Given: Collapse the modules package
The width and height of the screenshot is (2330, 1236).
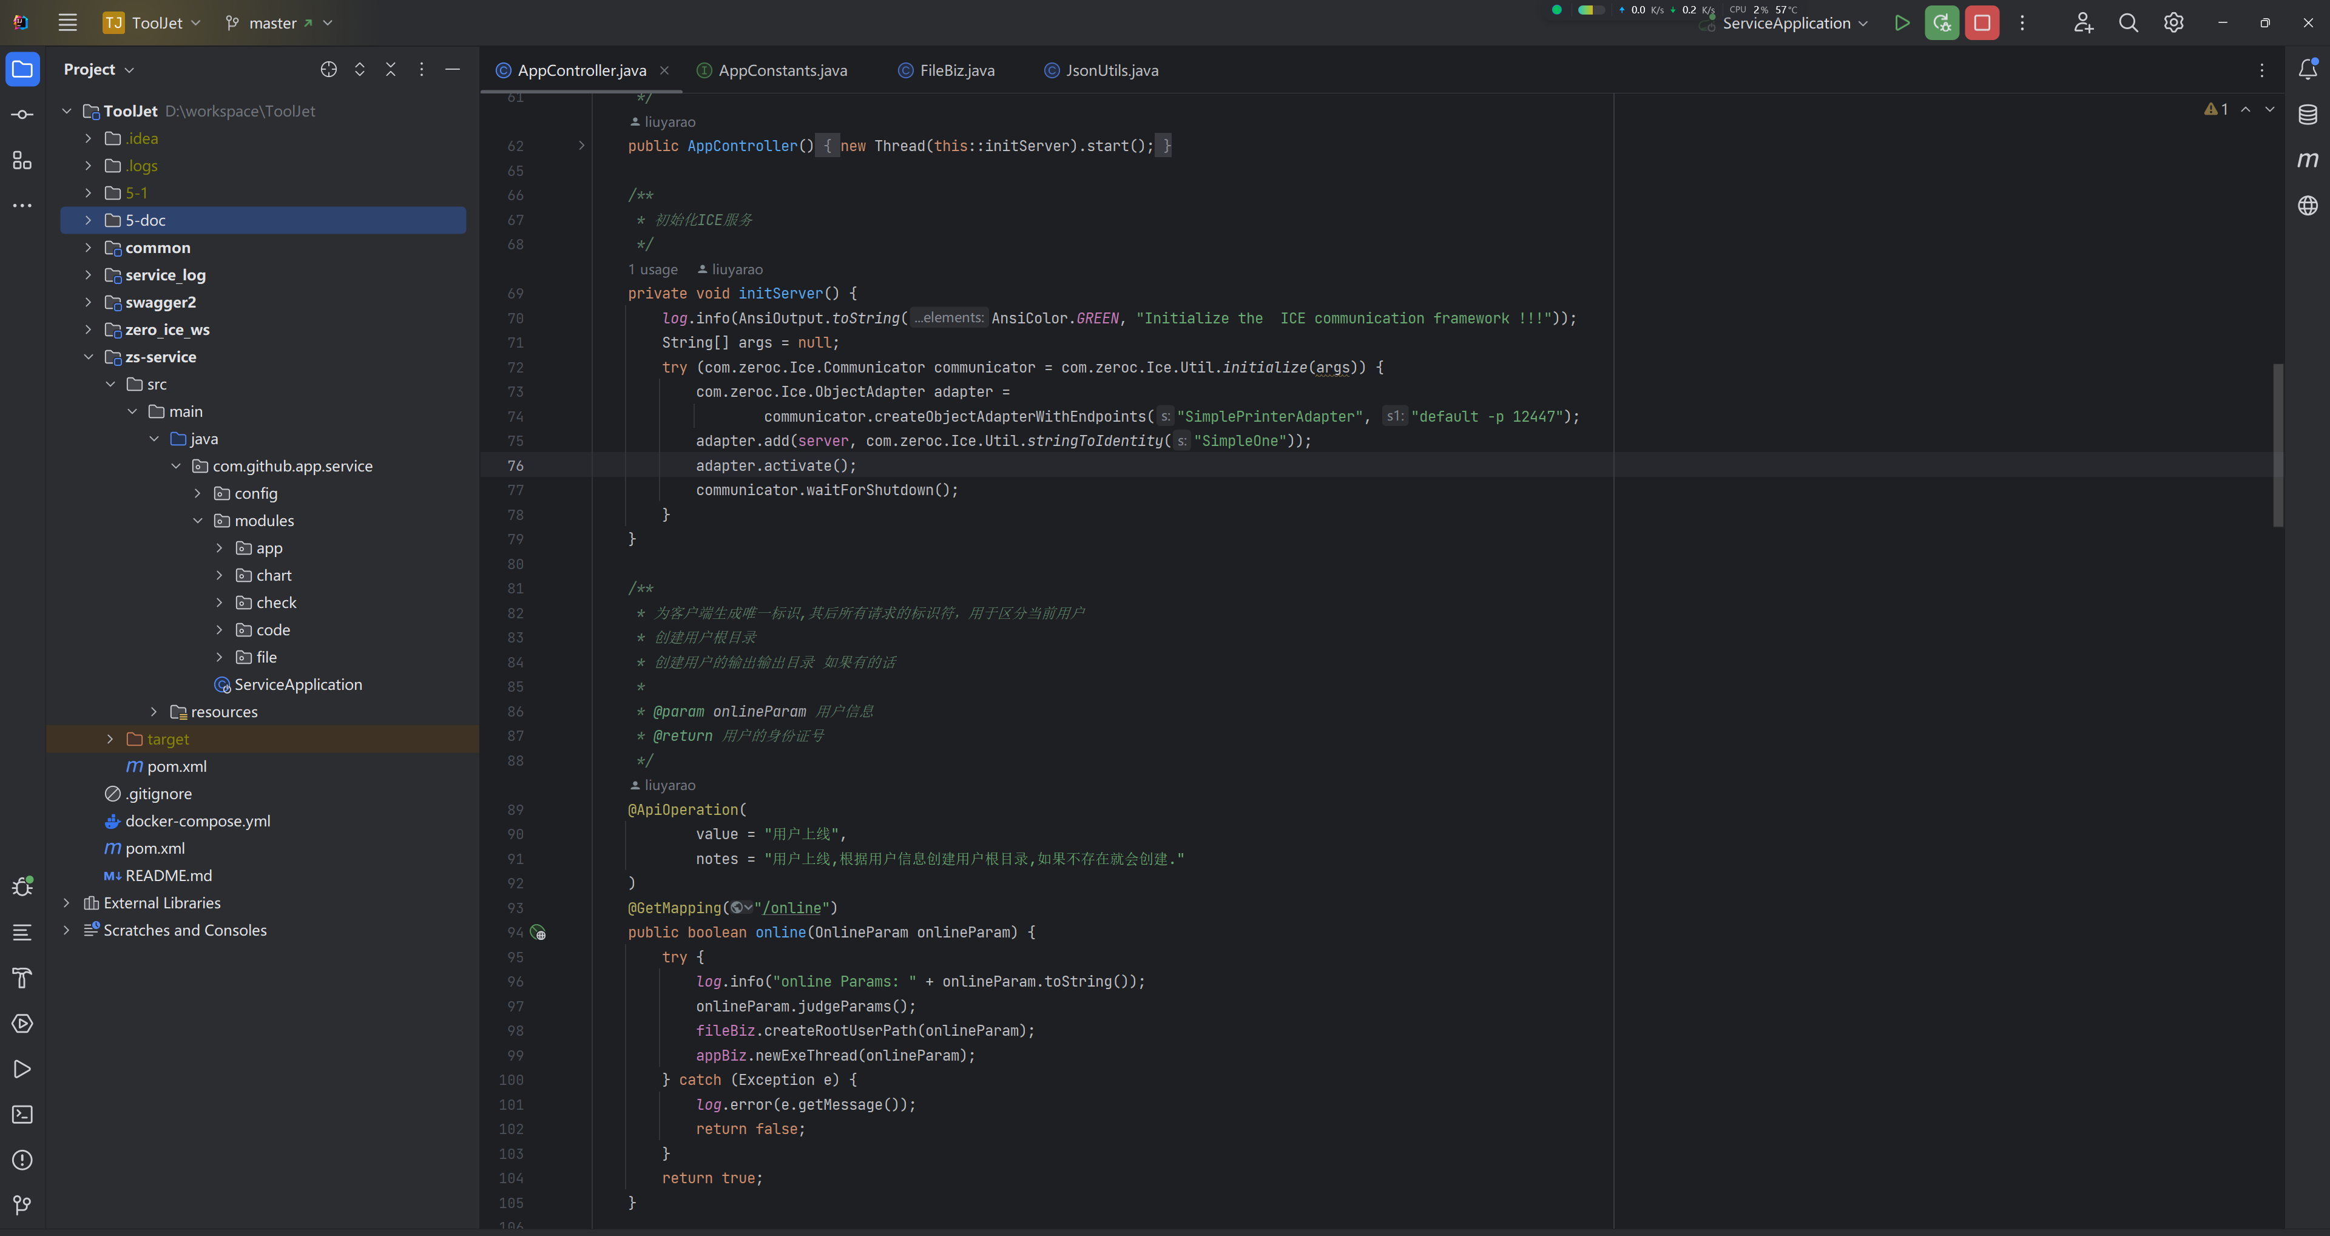Looking at the screenshot, I should click(x=197, y=521).
